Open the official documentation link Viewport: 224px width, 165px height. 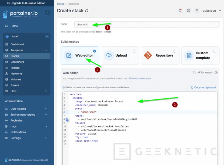[139, 79]
